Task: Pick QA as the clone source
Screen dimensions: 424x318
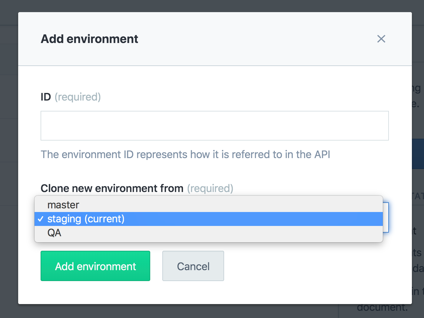Action: click(55, 233)
